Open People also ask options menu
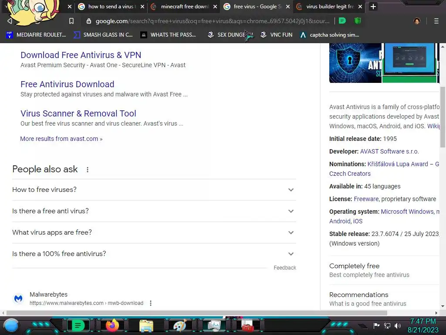The image size is (446, 335). (x=88, y=170)
